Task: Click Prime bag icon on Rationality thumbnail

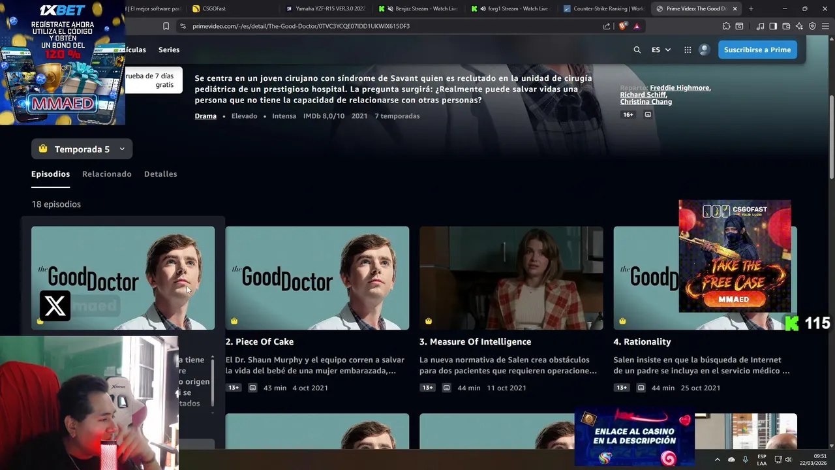Action: click(622, 321)
